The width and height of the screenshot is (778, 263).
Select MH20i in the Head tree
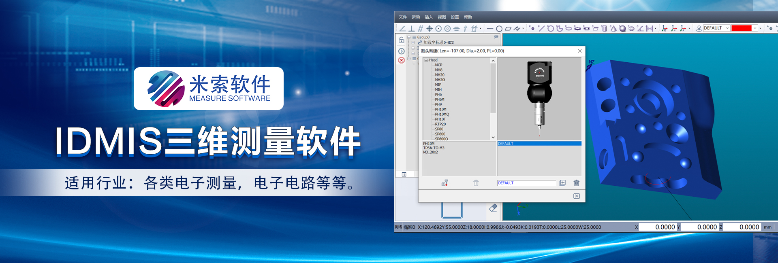[x=440, y=80]
